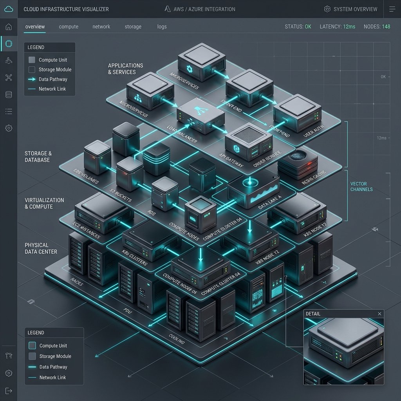
Task: Click the Storage & Database layer label
Action: click(x=38, y=157)
